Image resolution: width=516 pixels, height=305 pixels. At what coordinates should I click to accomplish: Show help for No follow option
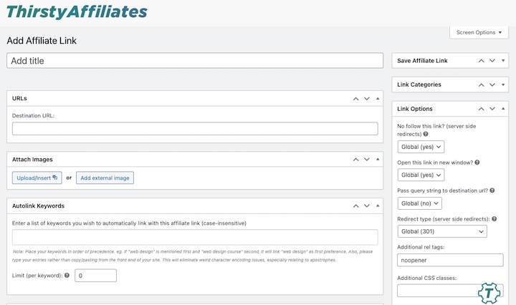click(x=426, y=134)
